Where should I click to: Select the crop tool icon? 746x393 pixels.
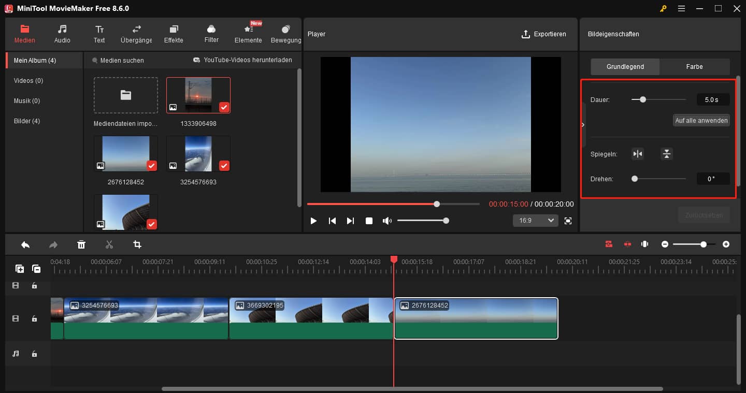137,244
